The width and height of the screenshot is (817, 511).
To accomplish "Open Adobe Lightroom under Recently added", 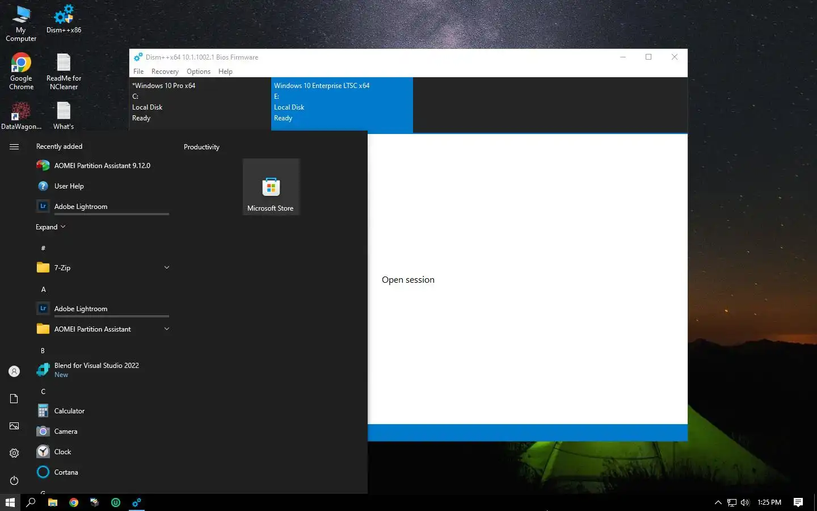I will click(x=102, y=207).
